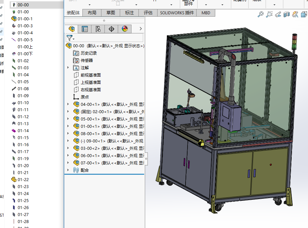308x228 pixels.
Task: Click the Section View icon
Action: [286, 14]
